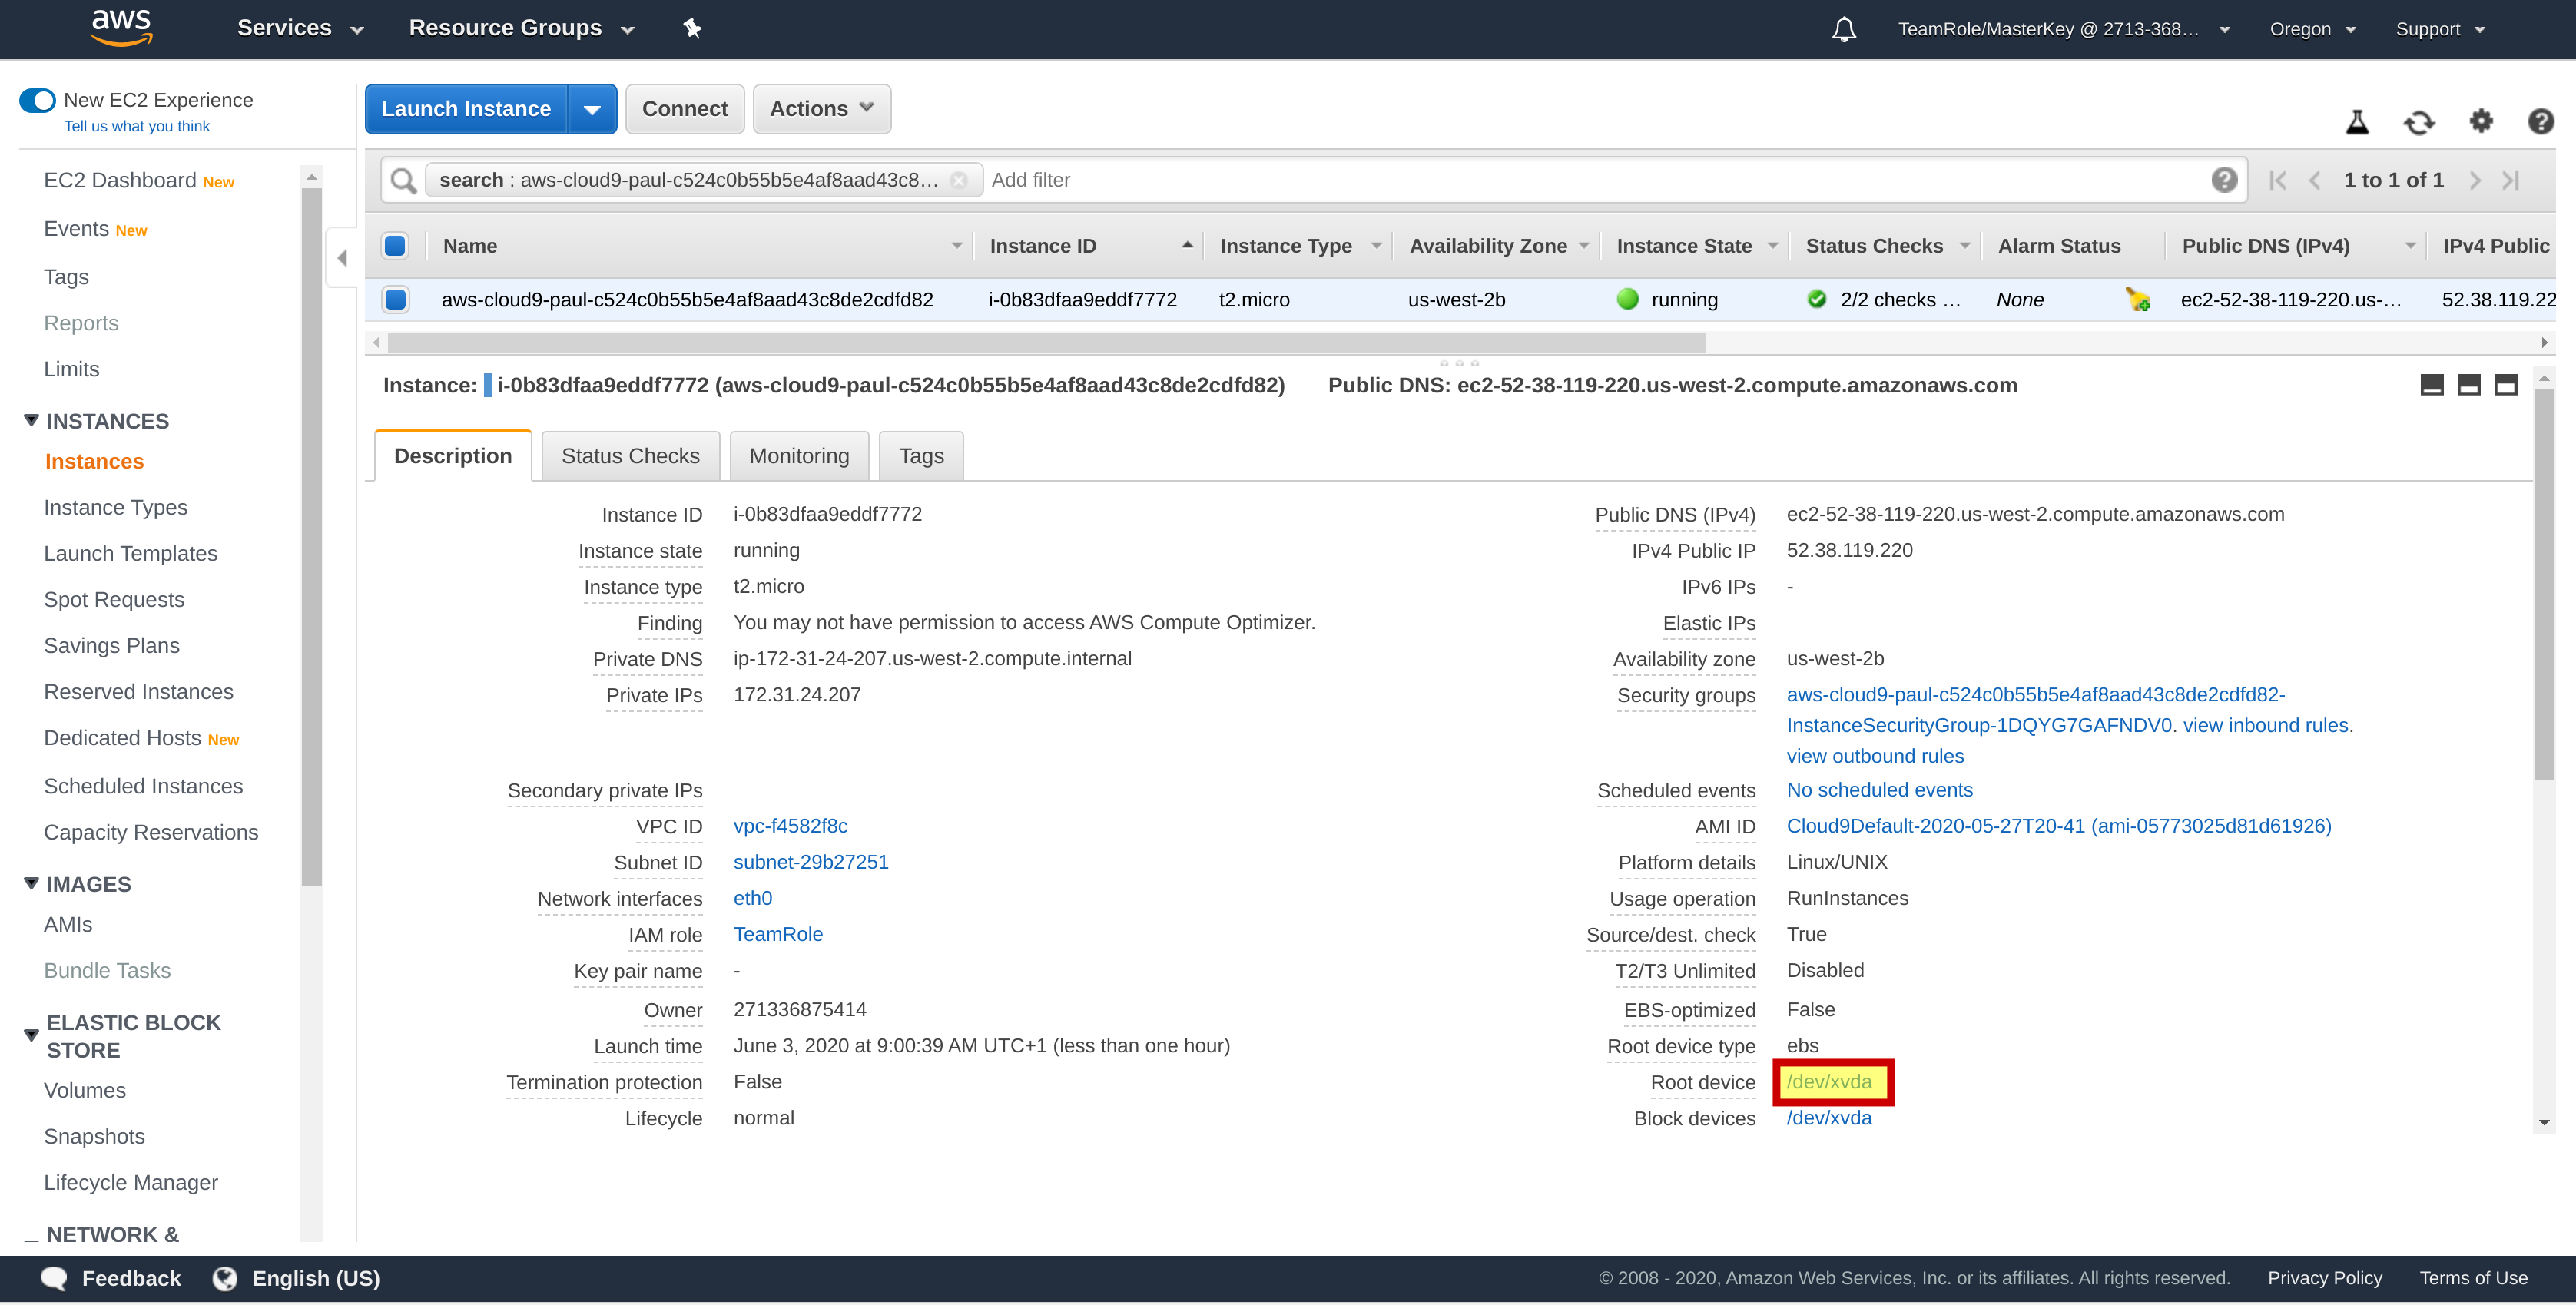Toggle the select-all instances checkbox
2576x1305 pixels.
pyautogui.click(x=396, y=246)
